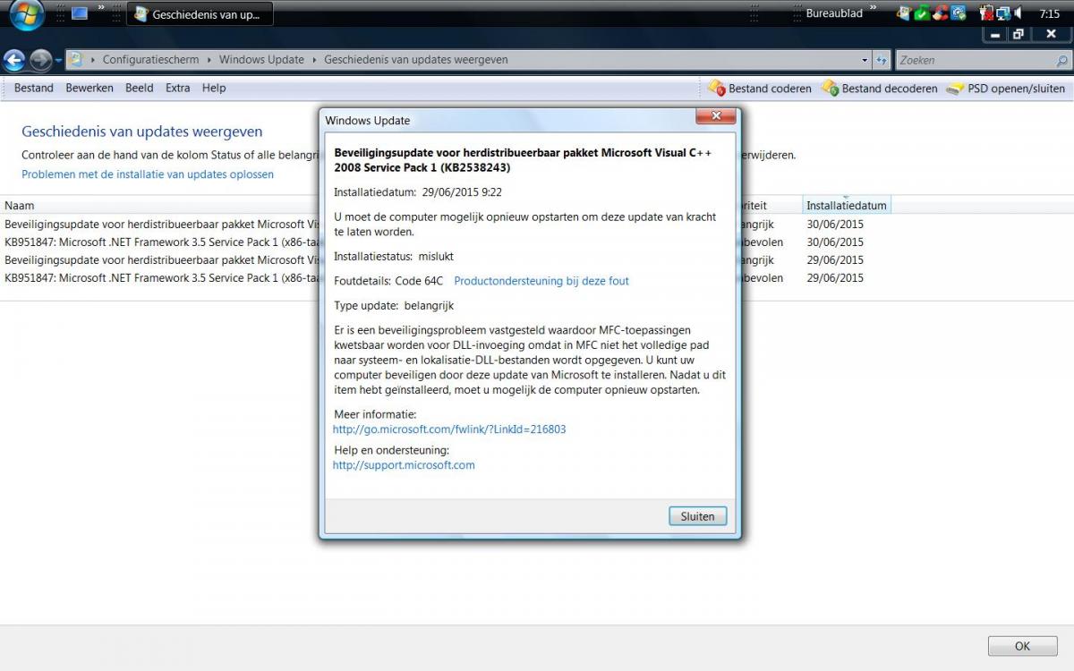The image size is (1074, 671).
Task: Click the Windows Update tray icon
Action: click(x=904, y=13)
